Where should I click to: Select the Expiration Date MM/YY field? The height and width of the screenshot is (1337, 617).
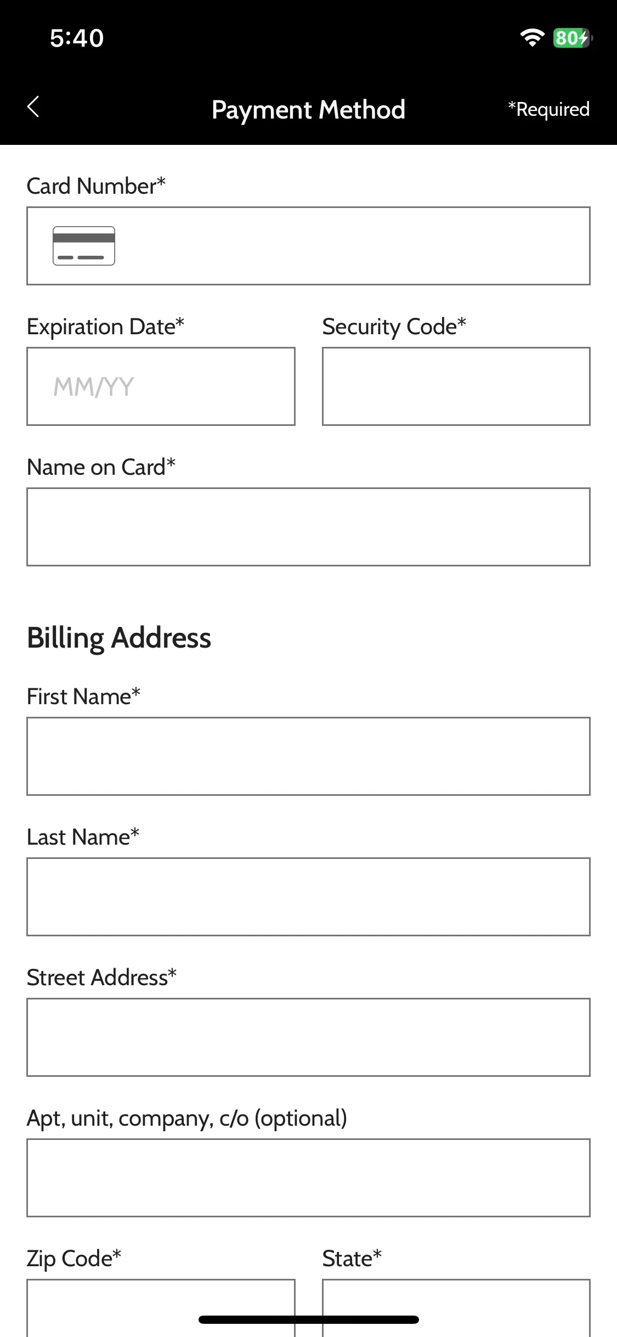point(161,386)
